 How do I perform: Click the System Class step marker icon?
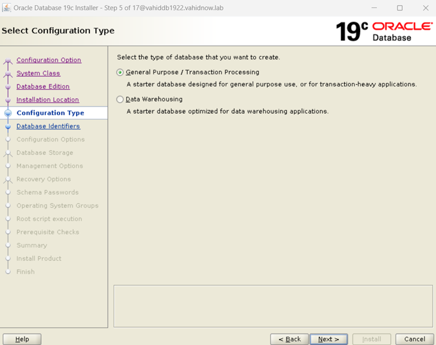pos(8,74)
